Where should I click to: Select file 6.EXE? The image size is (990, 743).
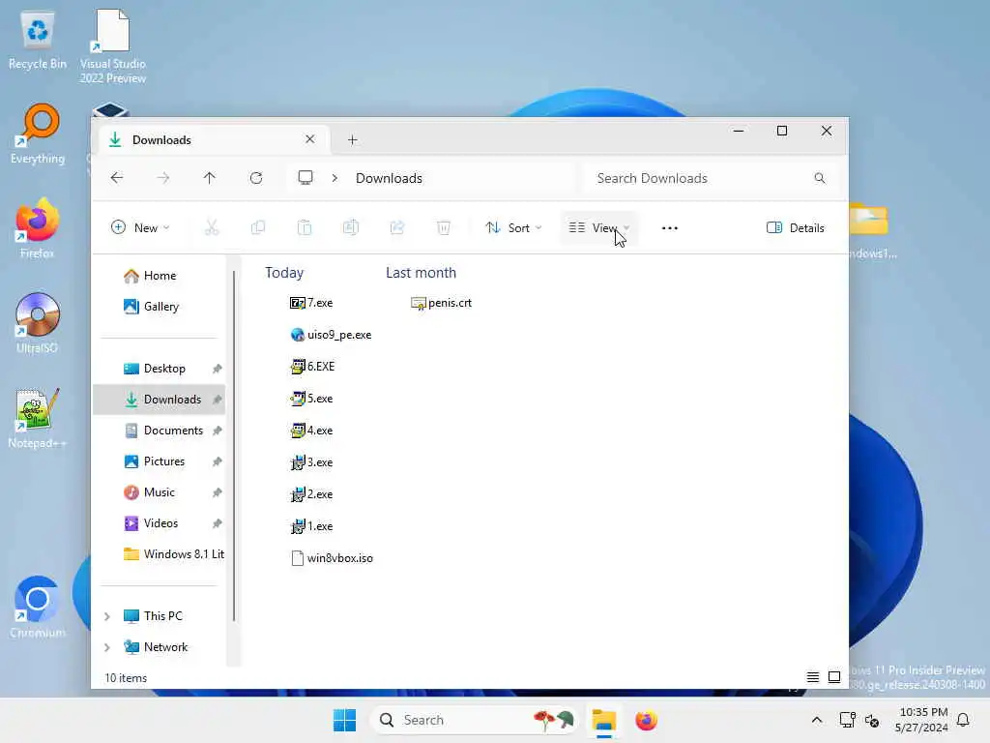pyautogui.click(x=312, y=367)
